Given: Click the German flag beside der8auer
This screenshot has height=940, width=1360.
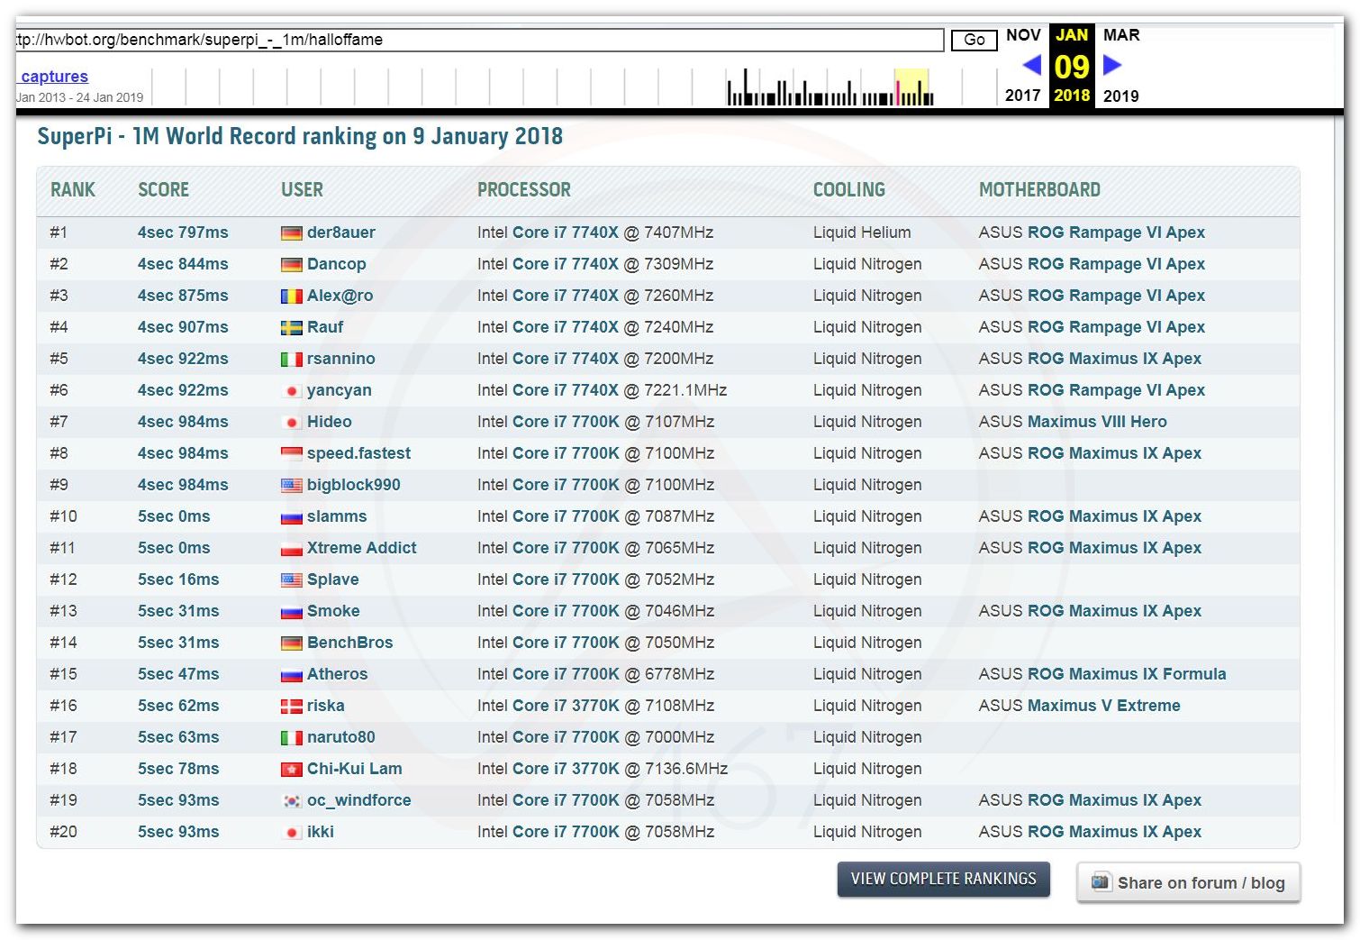Looking at the screenshot, I should click(291, 233).
